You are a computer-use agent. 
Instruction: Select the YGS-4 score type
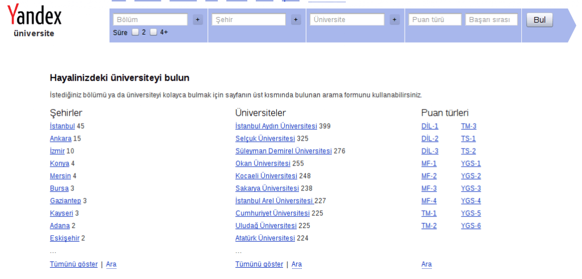(471, 200)
